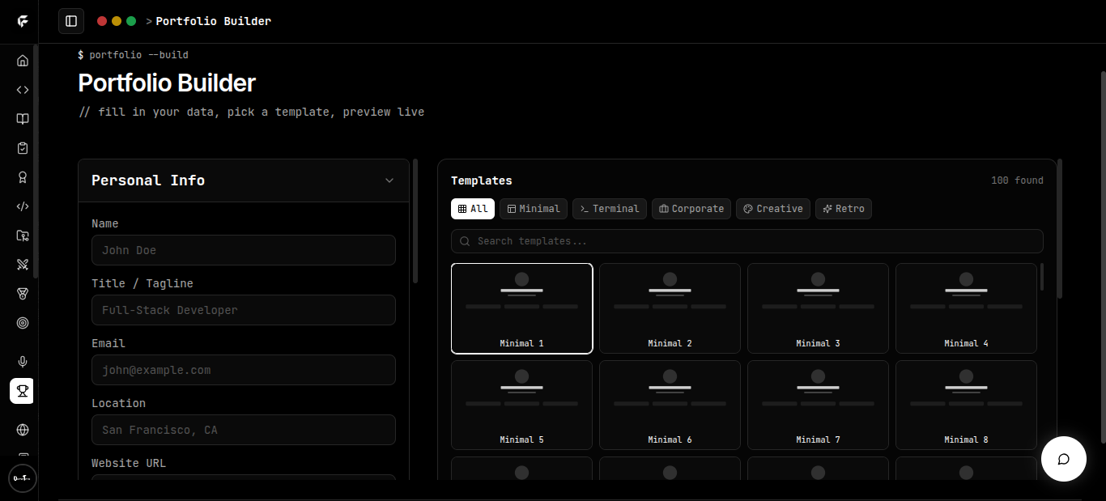Filter templates by Creative
This screenshot has height=501, width=1106.
[773, 209]
